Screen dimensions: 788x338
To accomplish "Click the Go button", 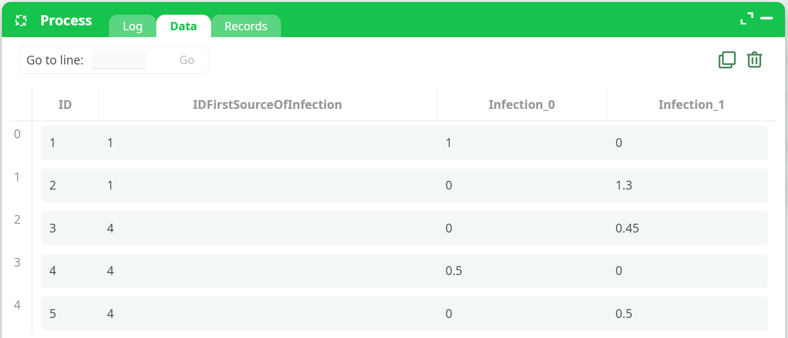I will [187, 60].
